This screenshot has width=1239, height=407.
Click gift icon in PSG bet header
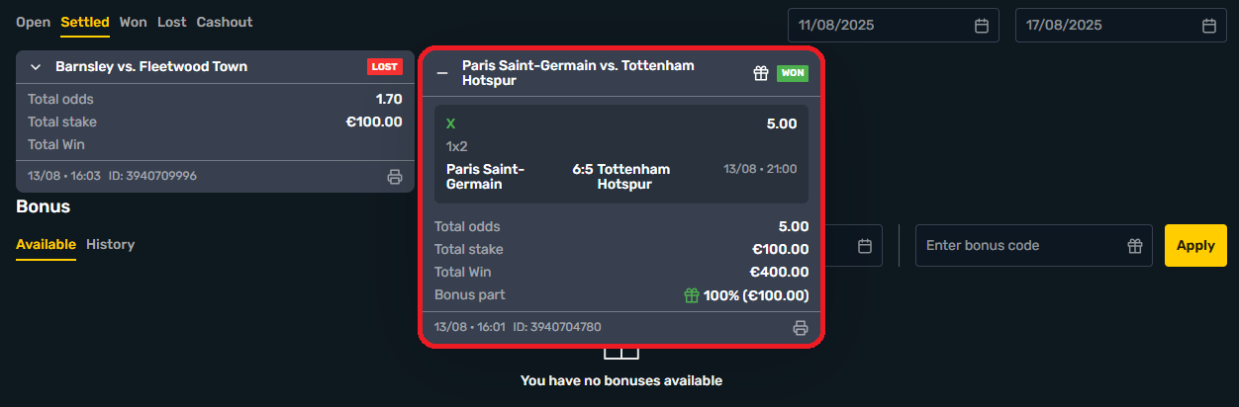point(761,73)
